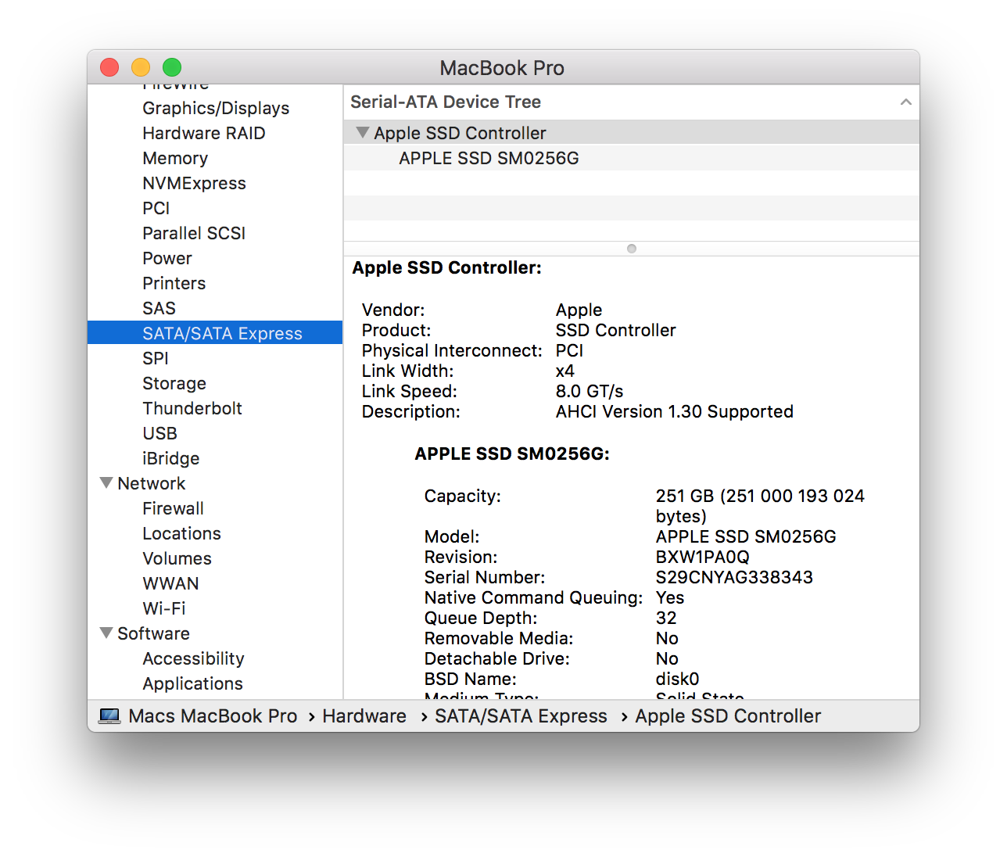This screenshot has width=1007, height=857.
Task: Minimize the MacBook Pro window
Action: click(141, 67)
